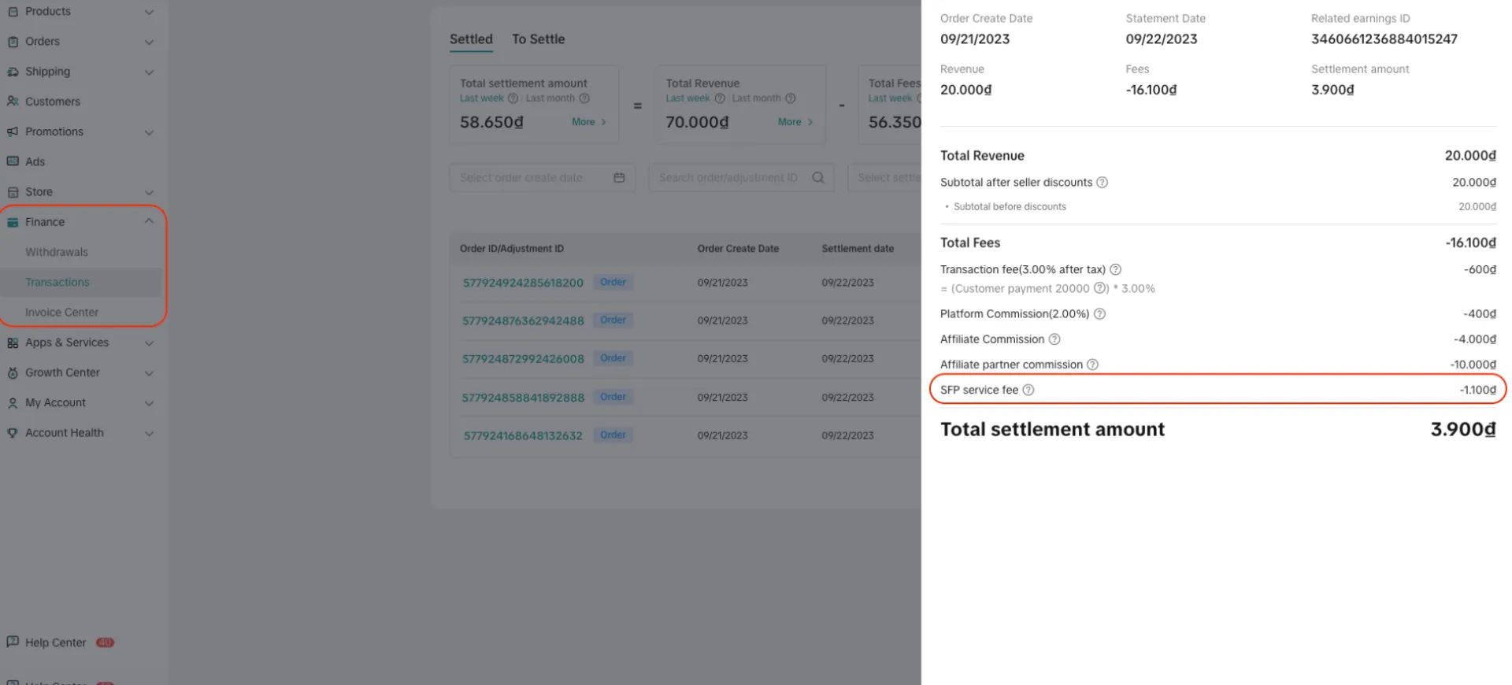Click help icon beside Affiliate Commission
This screenshot has height=685, width=1512.
[x=1054, y=339]
